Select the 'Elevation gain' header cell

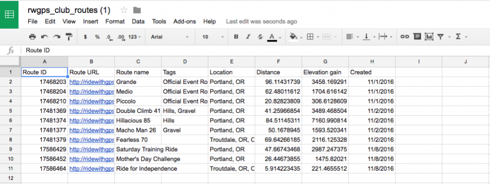325,72
